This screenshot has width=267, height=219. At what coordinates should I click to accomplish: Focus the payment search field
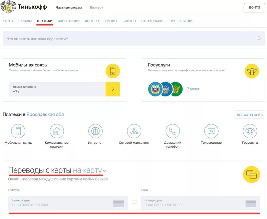pos(134,39)
